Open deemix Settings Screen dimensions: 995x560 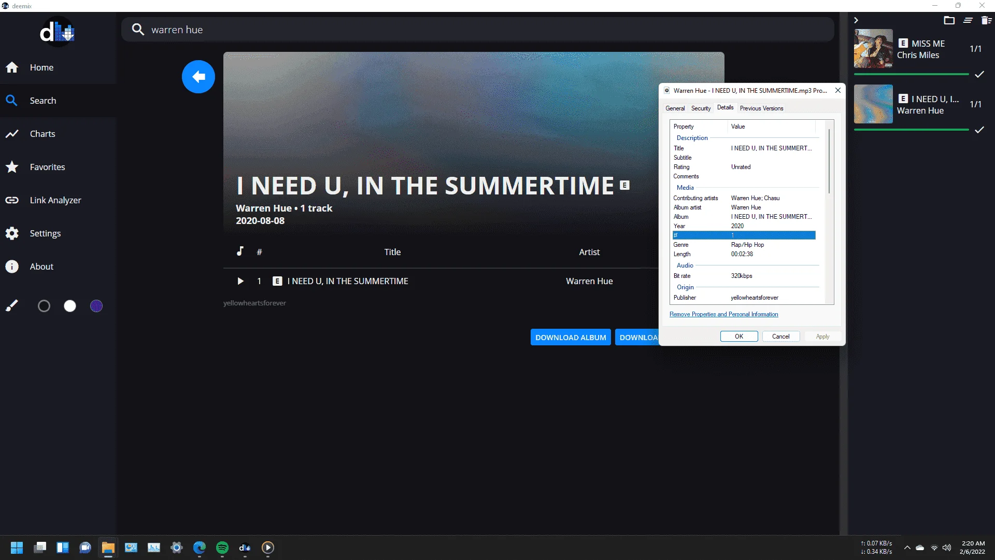[58, 233]
